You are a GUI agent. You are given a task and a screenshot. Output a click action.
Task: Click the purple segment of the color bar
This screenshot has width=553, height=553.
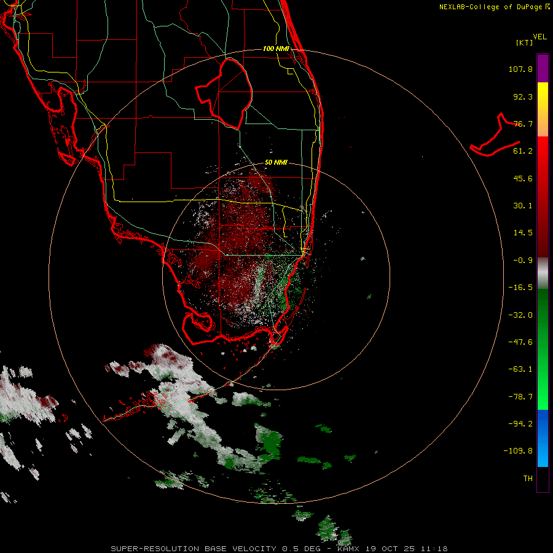point(543,68)
